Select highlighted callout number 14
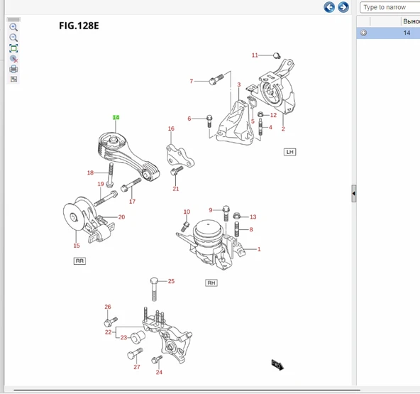 tap(116, 117)
